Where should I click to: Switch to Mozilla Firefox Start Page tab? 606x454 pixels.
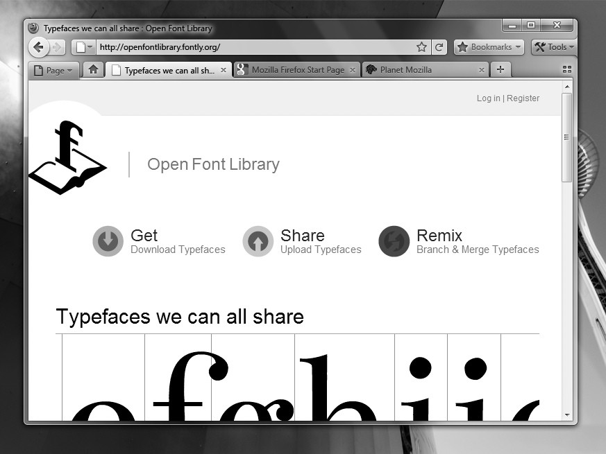click(x=296, y=70)
